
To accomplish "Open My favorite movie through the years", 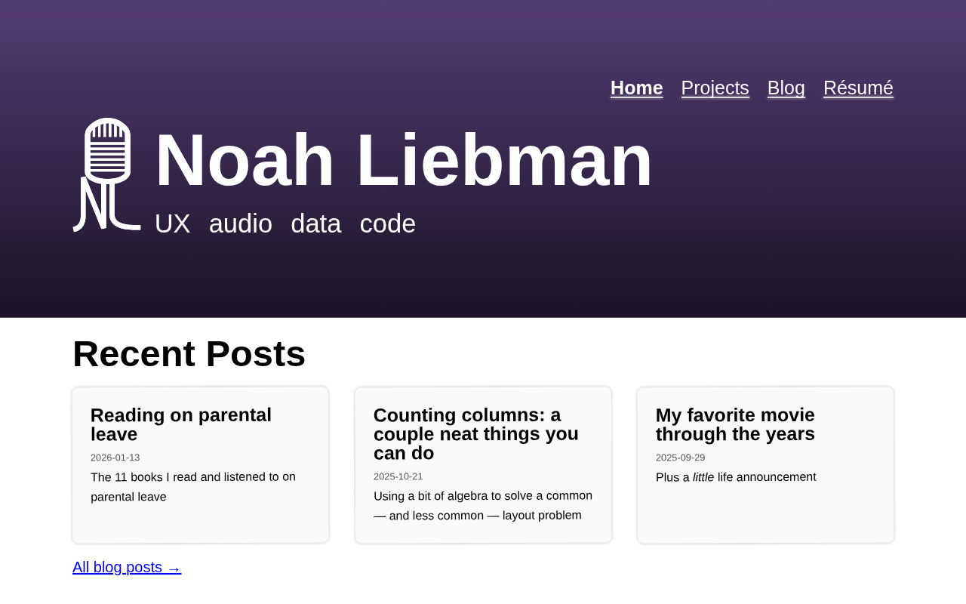I will (x=736, y=424).
